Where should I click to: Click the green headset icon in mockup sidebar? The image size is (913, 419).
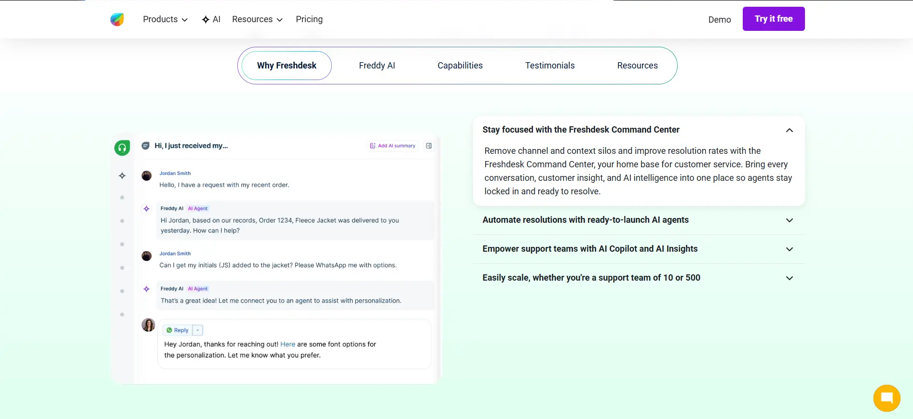pos(123,148)
